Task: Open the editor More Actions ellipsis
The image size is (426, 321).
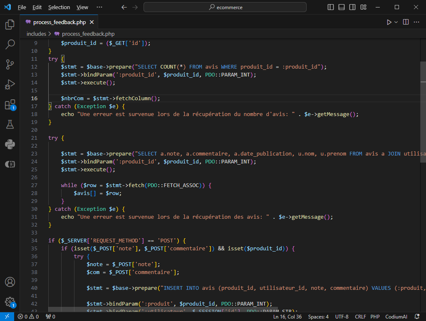Action: [x=417, y=22]
